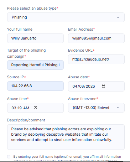Click the Description/comment text area
This screenshot has width=130, height=162.
click(66, 137)
